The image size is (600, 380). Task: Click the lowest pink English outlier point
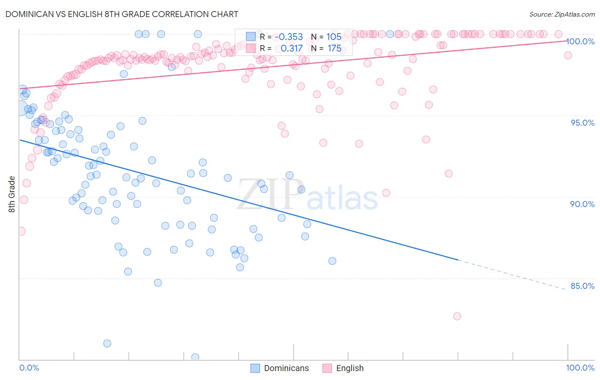pyautogui.click(x=457, y=316)
